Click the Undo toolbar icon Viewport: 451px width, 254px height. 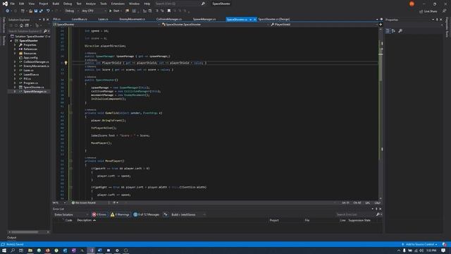48,11
